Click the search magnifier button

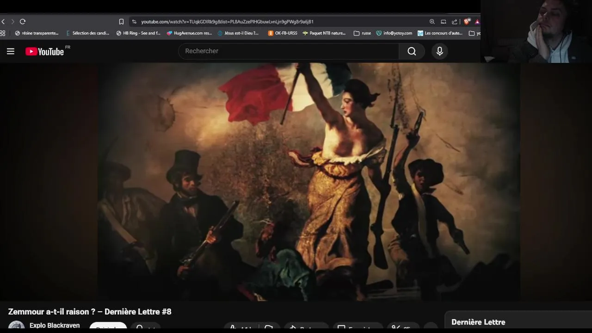412,51
